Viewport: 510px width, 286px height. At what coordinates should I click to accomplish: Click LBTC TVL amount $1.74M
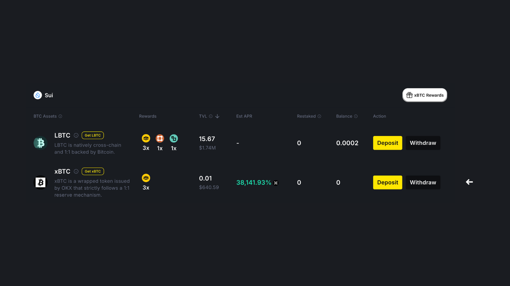pos(207,148)
